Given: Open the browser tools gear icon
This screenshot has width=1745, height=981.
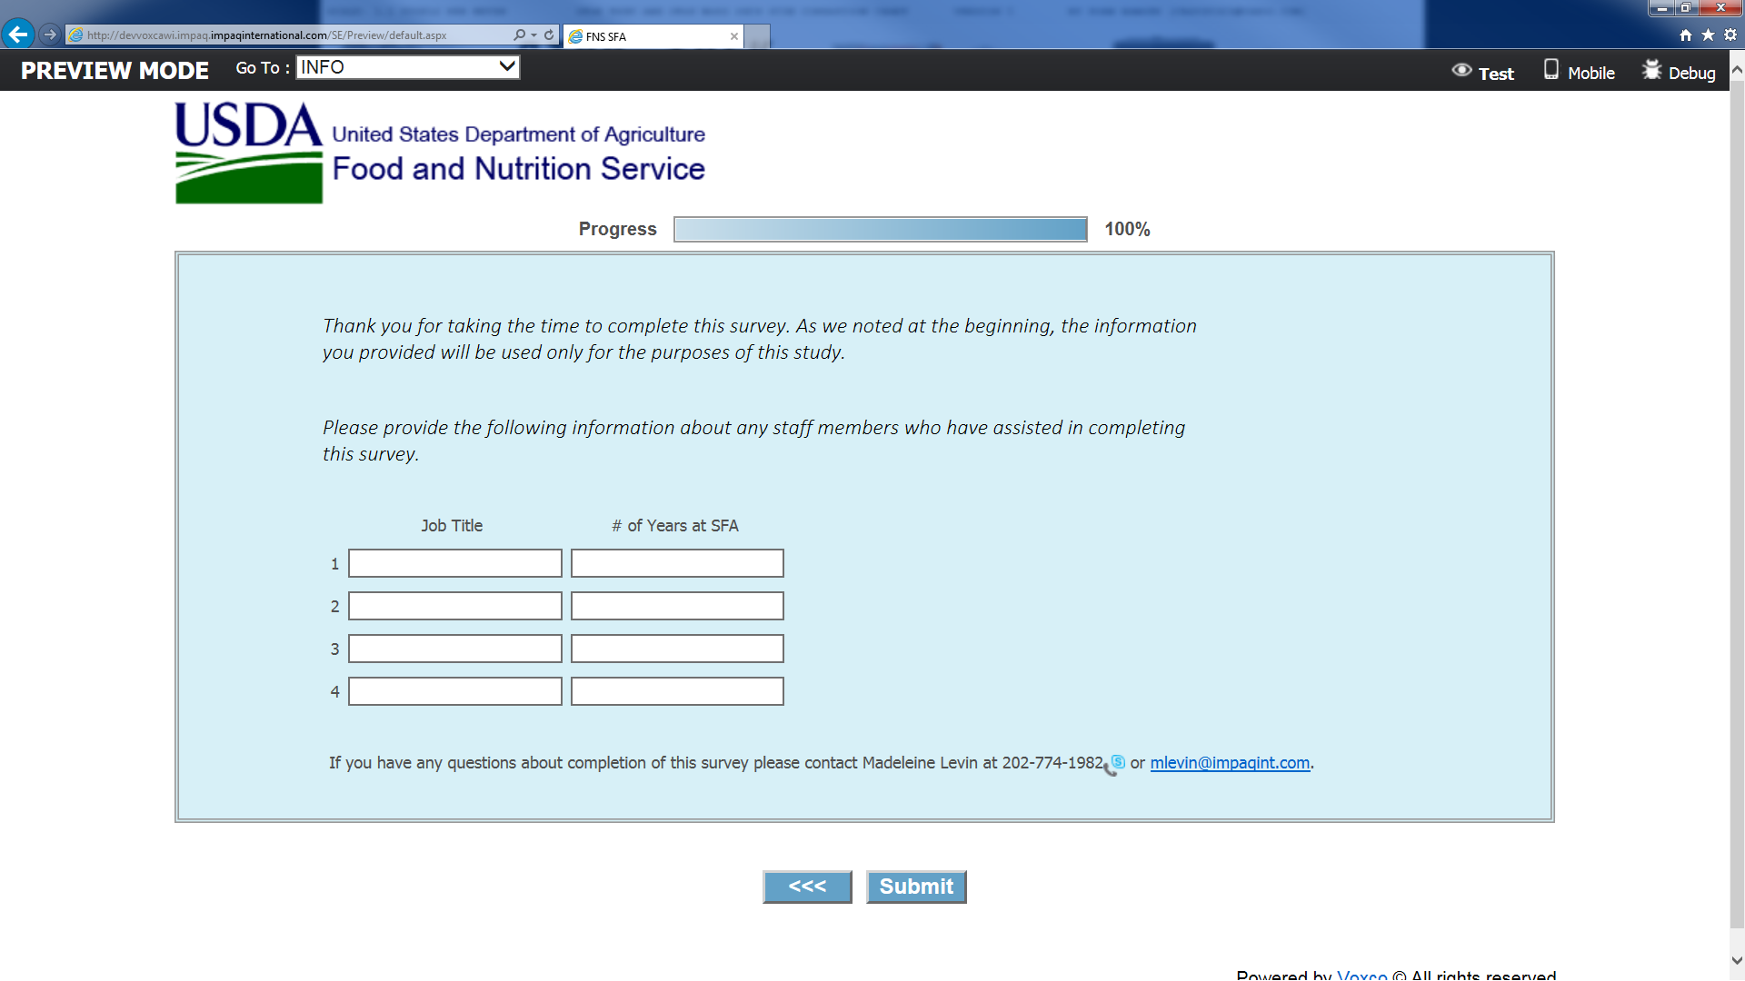Looking at the screenshot, I should click(x=1730, y=35).
